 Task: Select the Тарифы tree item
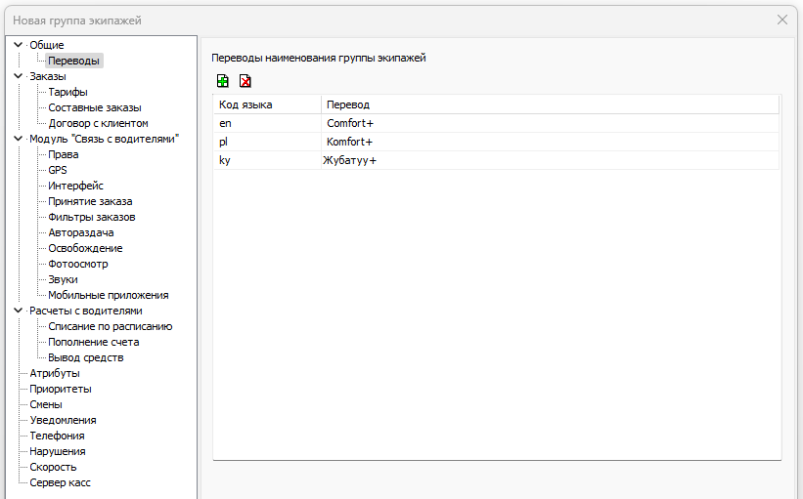click(x=67, y=92)
